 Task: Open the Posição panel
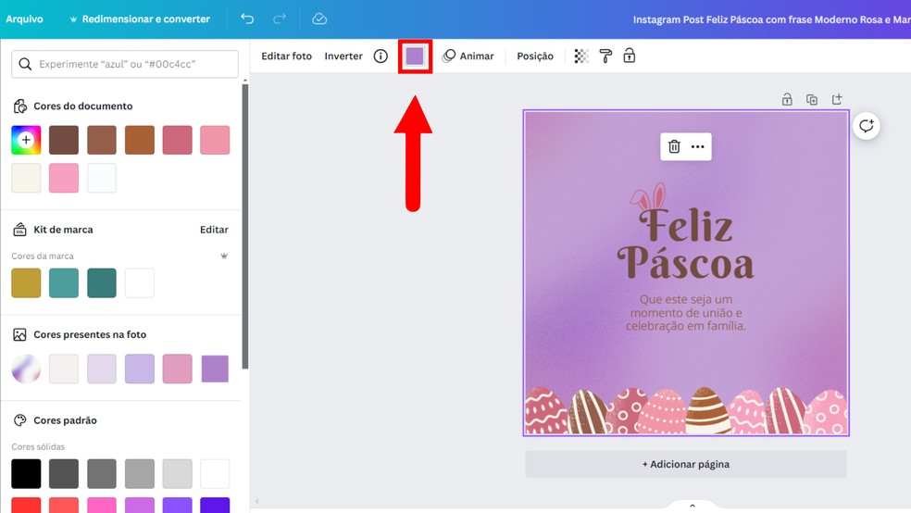click(x=535, y=56)
